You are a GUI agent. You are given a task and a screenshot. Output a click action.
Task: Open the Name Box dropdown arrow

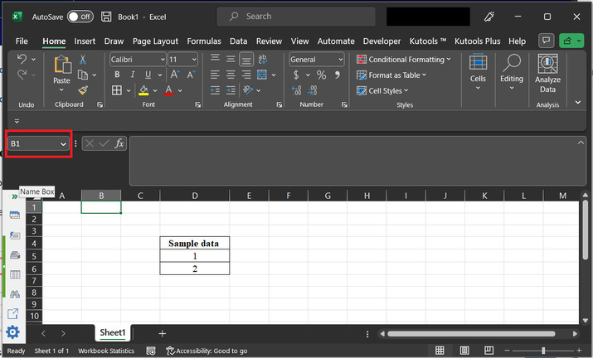63,144
